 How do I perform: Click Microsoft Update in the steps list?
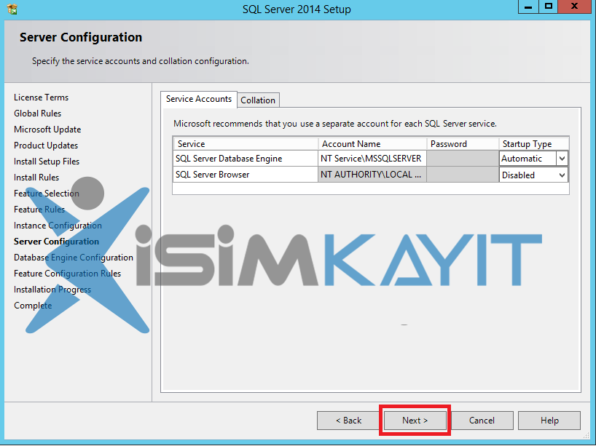click(47, 130)
